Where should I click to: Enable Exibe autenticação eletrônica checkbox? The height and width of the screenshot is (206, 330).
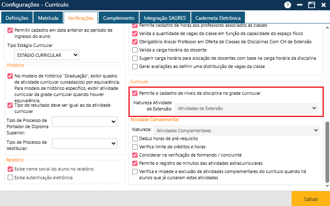click(10, 178)
